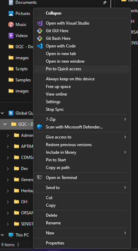Expand the SENSIT folder chevron
This screenshot has width=138, height=251.
tap(8, 224)
